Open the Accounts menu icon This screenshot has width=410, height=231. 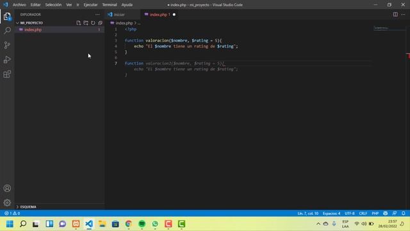tap(7, 188)
